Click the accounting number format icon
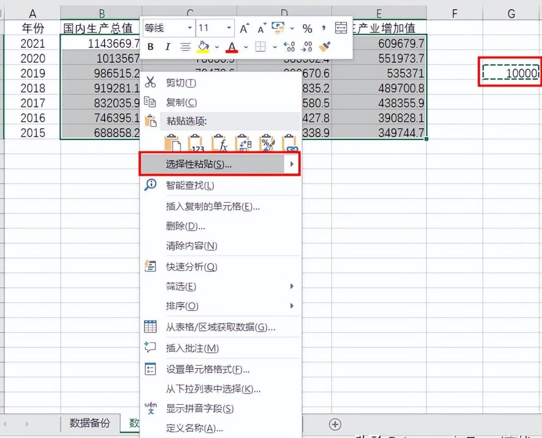Image resolution: width=542 pixels, height=438 pixels. (x=279, y=28)
